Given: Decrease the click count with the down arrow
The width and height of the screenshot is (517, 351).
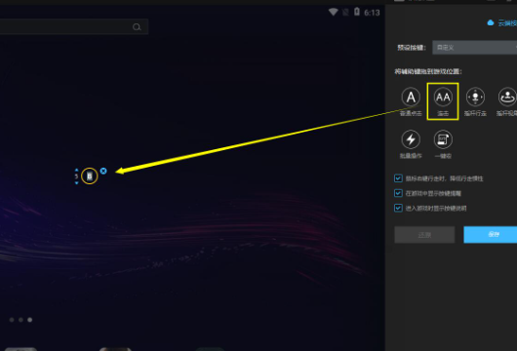Looking at the screenshot, I should point(76,183).
